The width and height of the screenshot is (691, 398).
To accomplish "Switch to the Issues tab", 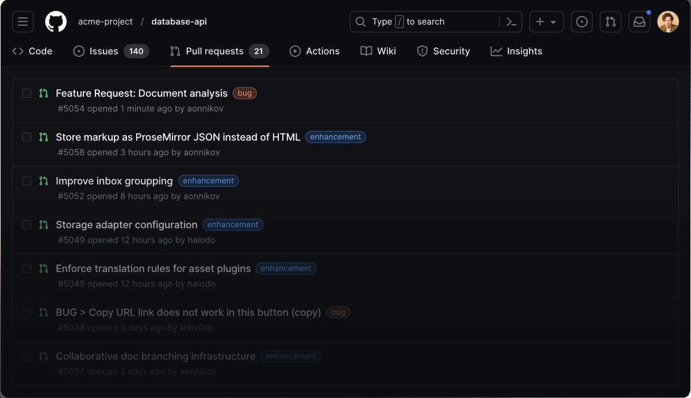I will (x=111, y=51).
